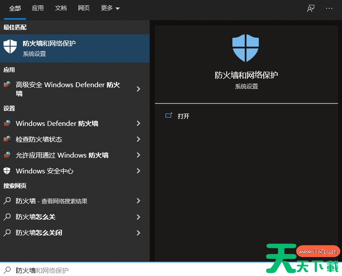
Task: Switch to the 网页 tab
Action: pyautogui.click(x=84, y=8)
